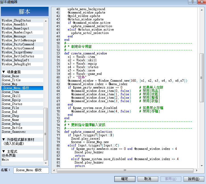206x184 pixels.
Task: Open Scene_Status script
Action: (x=22, y=104)
